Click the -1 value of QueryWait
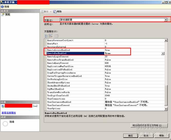 point(106,43)
